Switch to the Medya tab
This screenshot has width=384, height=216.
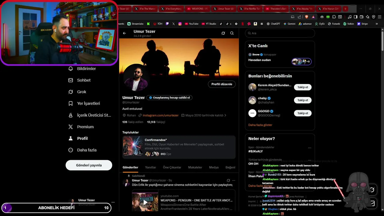pyautogui.click(x=214, y=167)
